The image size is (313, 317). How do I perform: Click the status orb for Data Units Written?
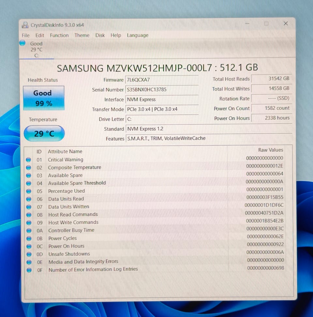[x=29, y=207]
